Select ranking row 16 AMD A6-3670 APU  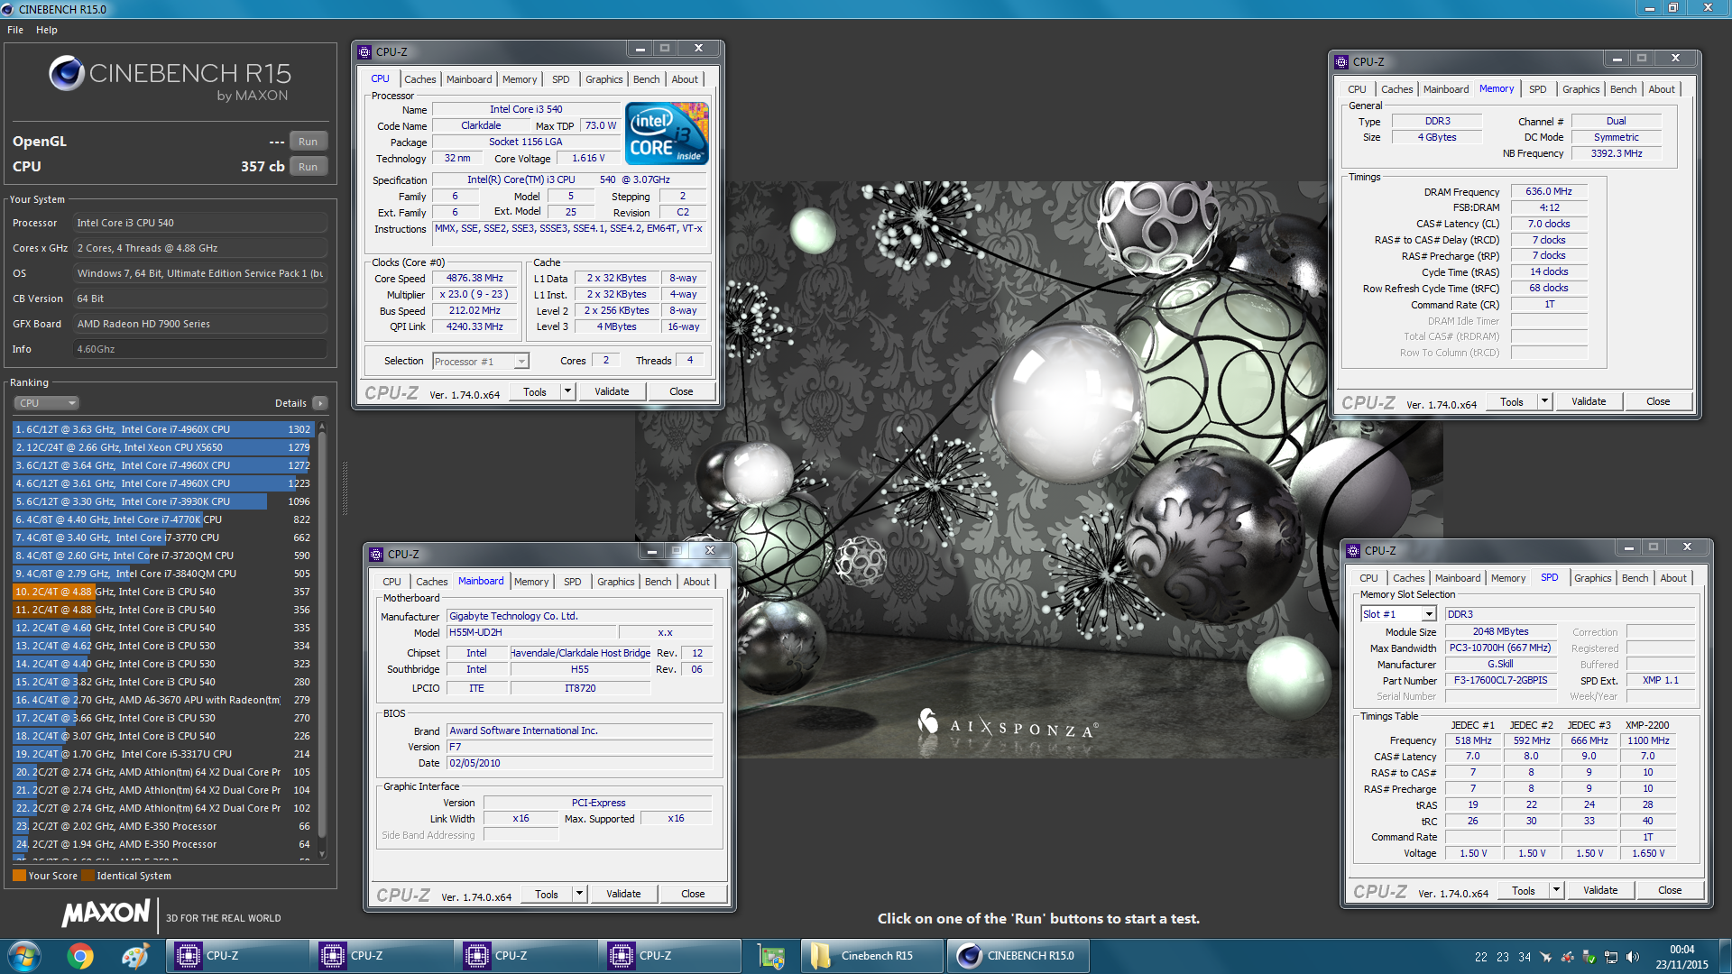click(x=162, y=700)
